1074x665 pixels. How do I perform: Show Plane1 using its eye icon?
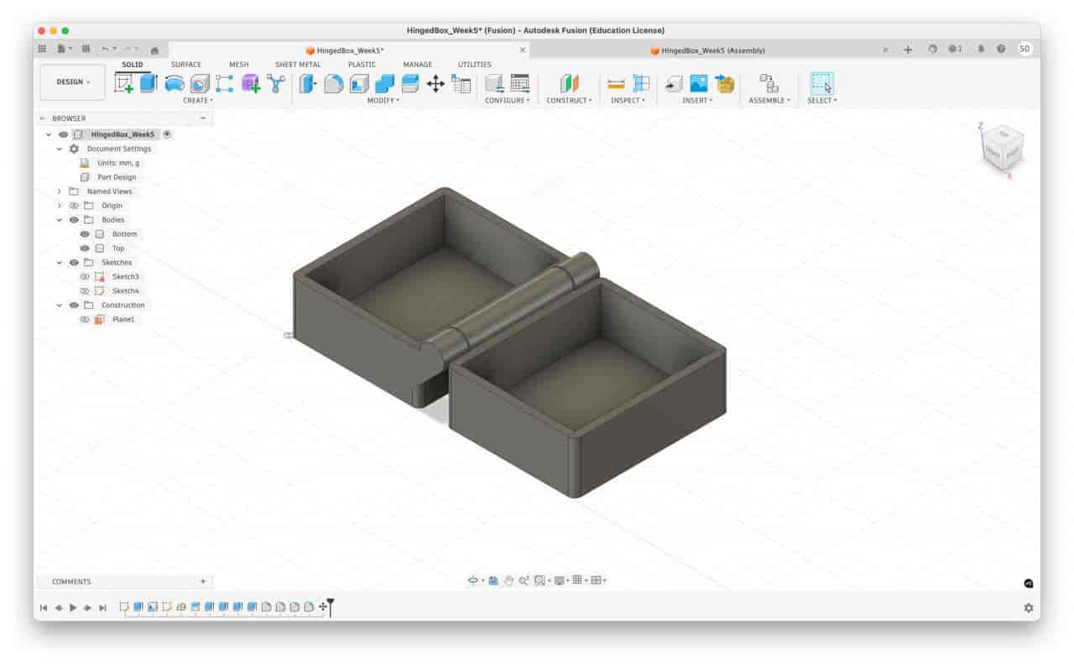click(85, 320)
